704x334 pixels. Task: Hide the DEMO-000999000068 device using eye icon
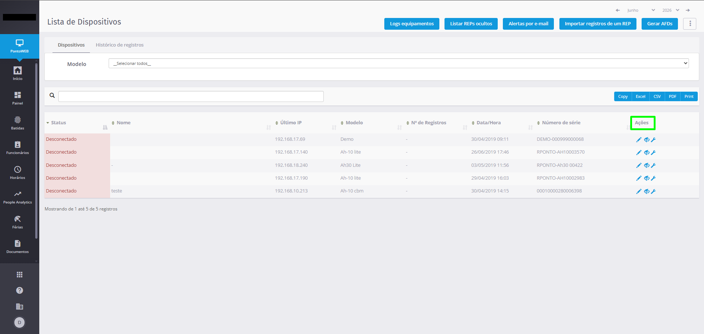click(646, 140)
